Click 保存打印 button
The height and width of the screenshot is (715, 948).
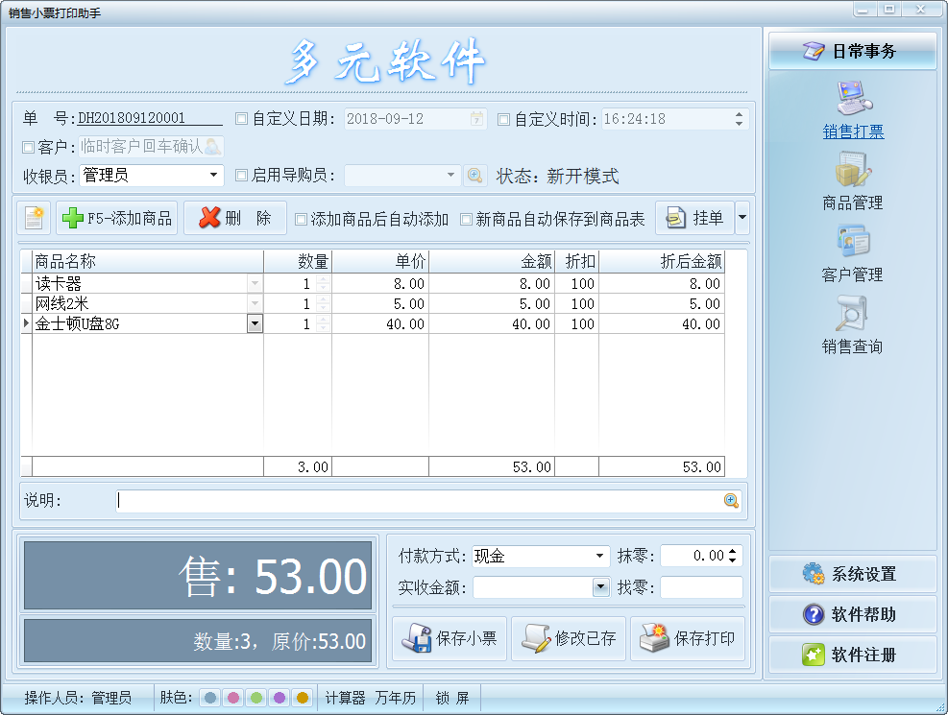coord(688,638)
